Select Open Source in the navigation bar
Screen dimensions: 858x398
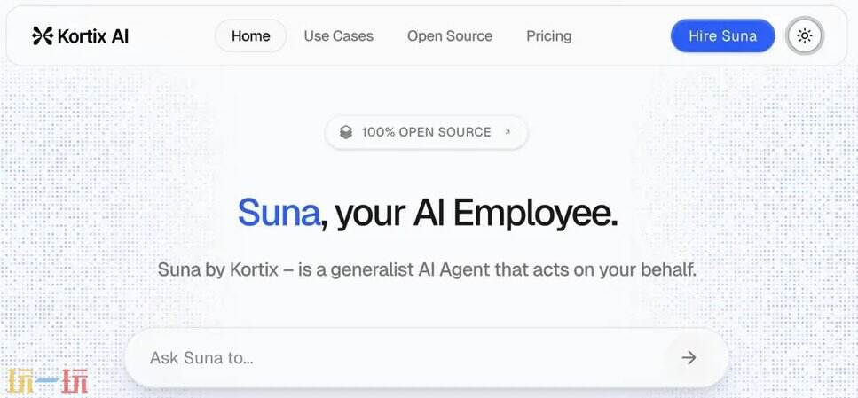coord(449,36)
